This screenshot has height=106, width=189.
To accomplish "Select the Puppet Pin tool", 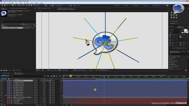I will tap(38, 5).
